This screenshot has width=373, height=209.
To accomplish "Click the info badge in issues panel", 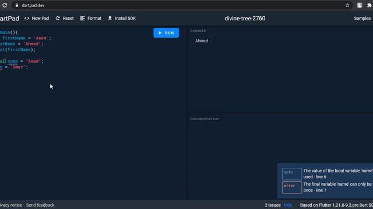I will (291, 174).
